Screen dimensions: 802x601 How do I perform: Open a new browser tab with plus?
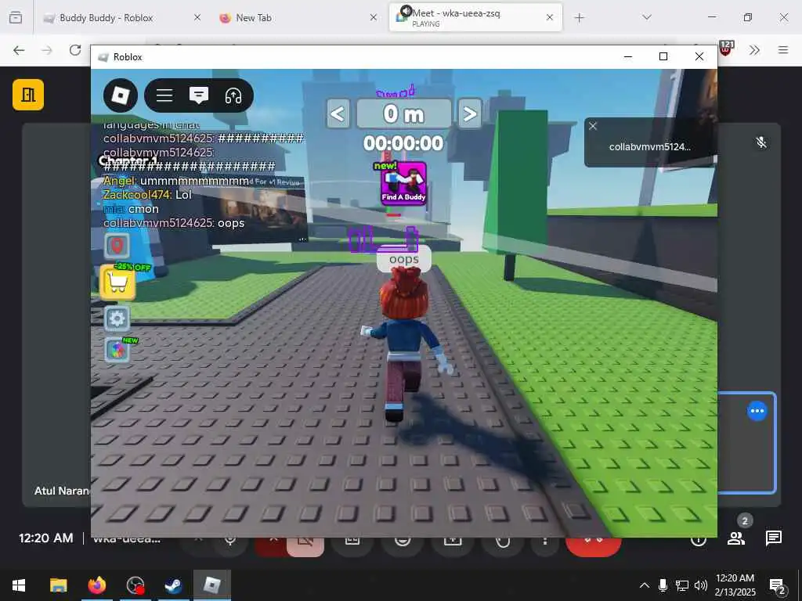coord(579,18)
